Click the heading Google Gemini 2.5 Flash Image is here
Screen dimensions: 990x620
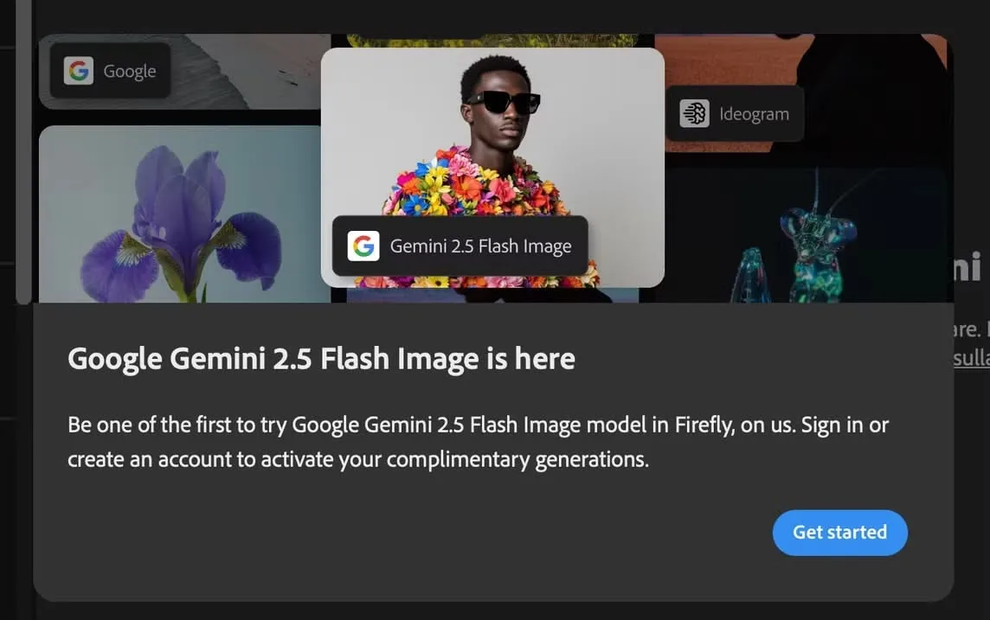click(x=321, y=359)
